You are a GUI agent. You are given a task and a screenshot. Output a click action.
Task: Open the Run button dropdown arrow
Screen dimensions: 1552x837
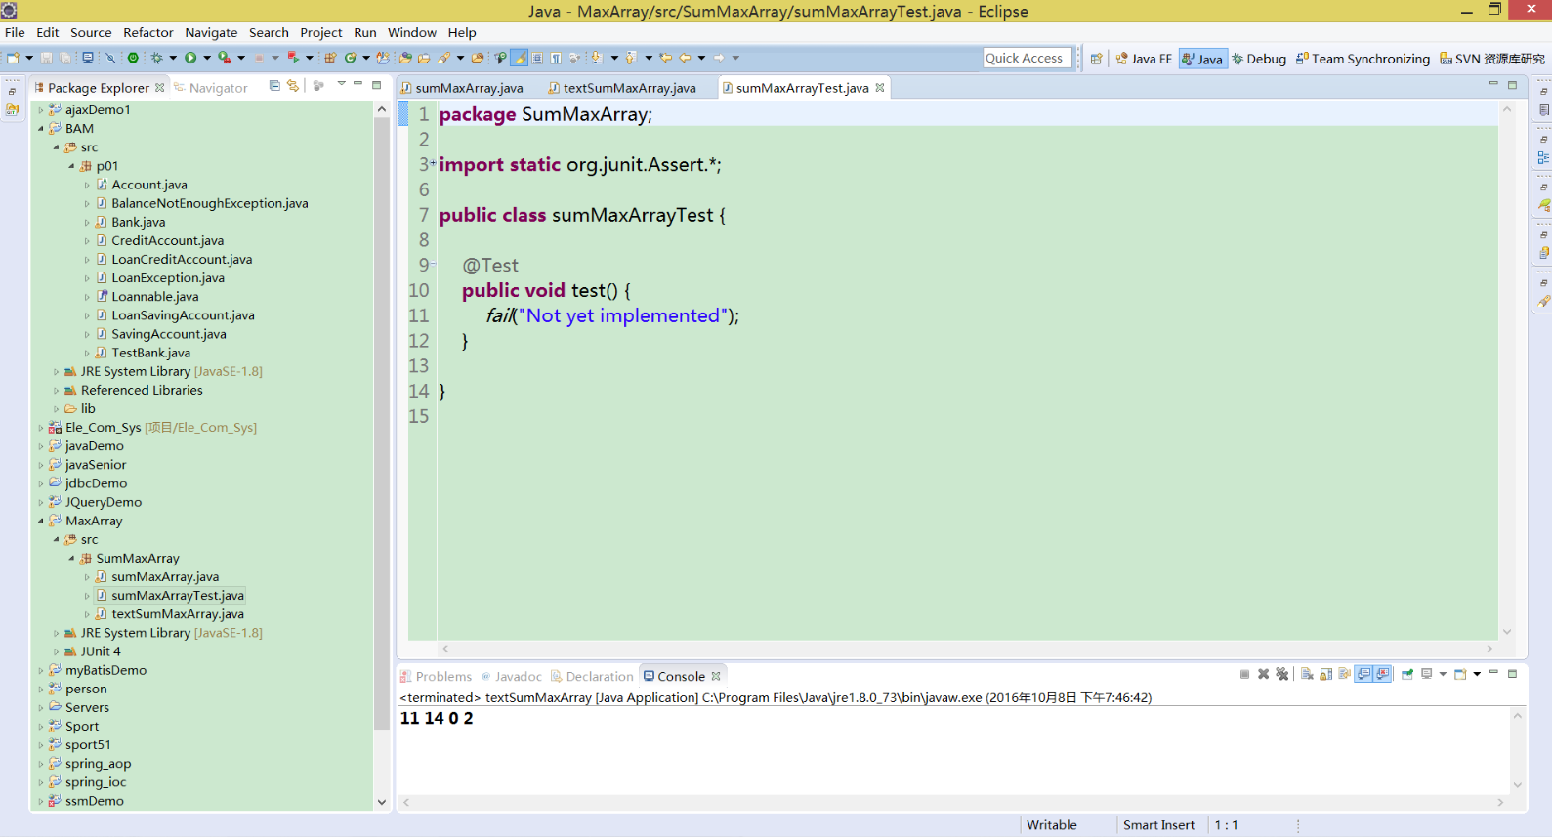(206, 59)
